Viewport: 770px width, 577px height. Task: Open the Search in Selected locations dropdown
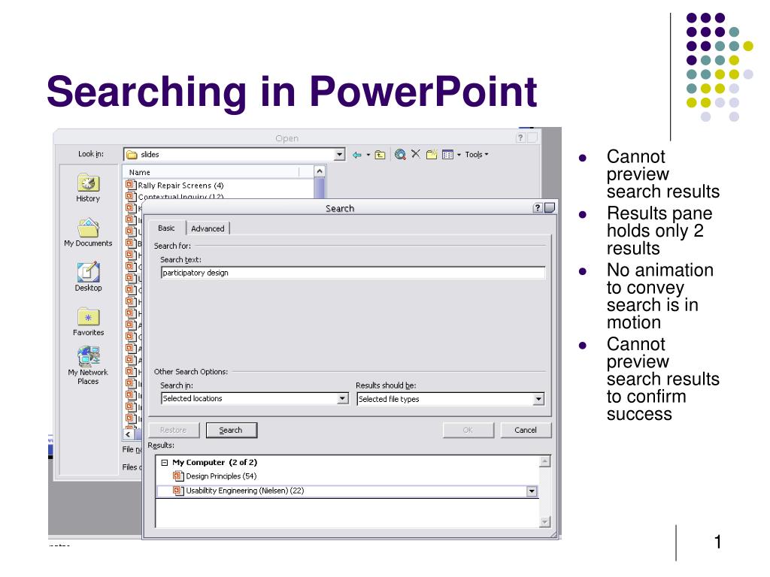point(343,399)
